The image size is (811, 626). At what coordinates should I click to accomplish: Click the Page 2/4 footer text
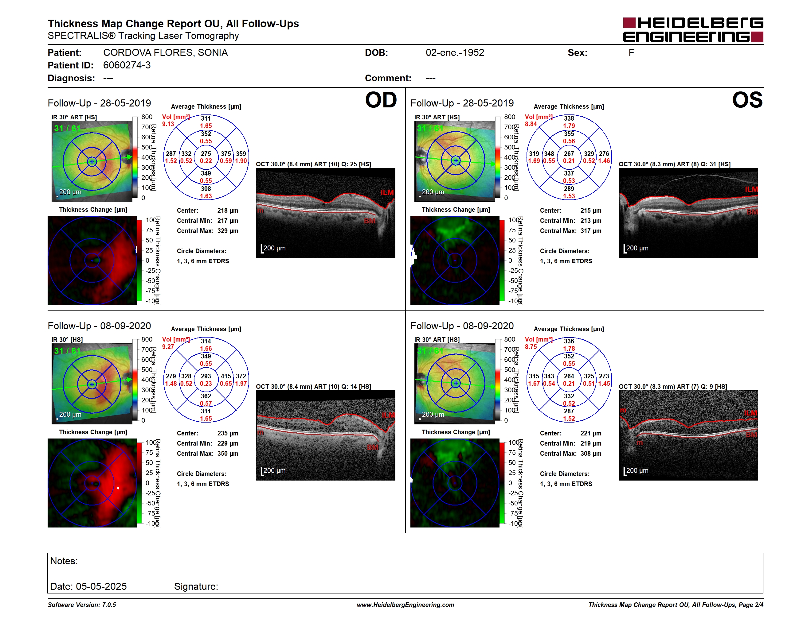(751, 605)
